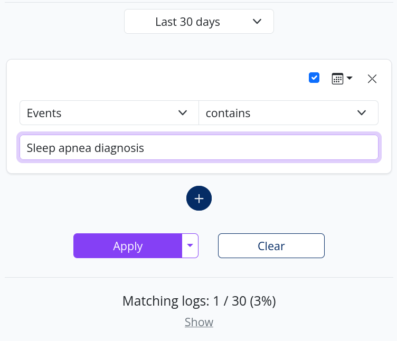
Task: Click the chevron arrow in the contains selector
Action: tap(362, 113)
